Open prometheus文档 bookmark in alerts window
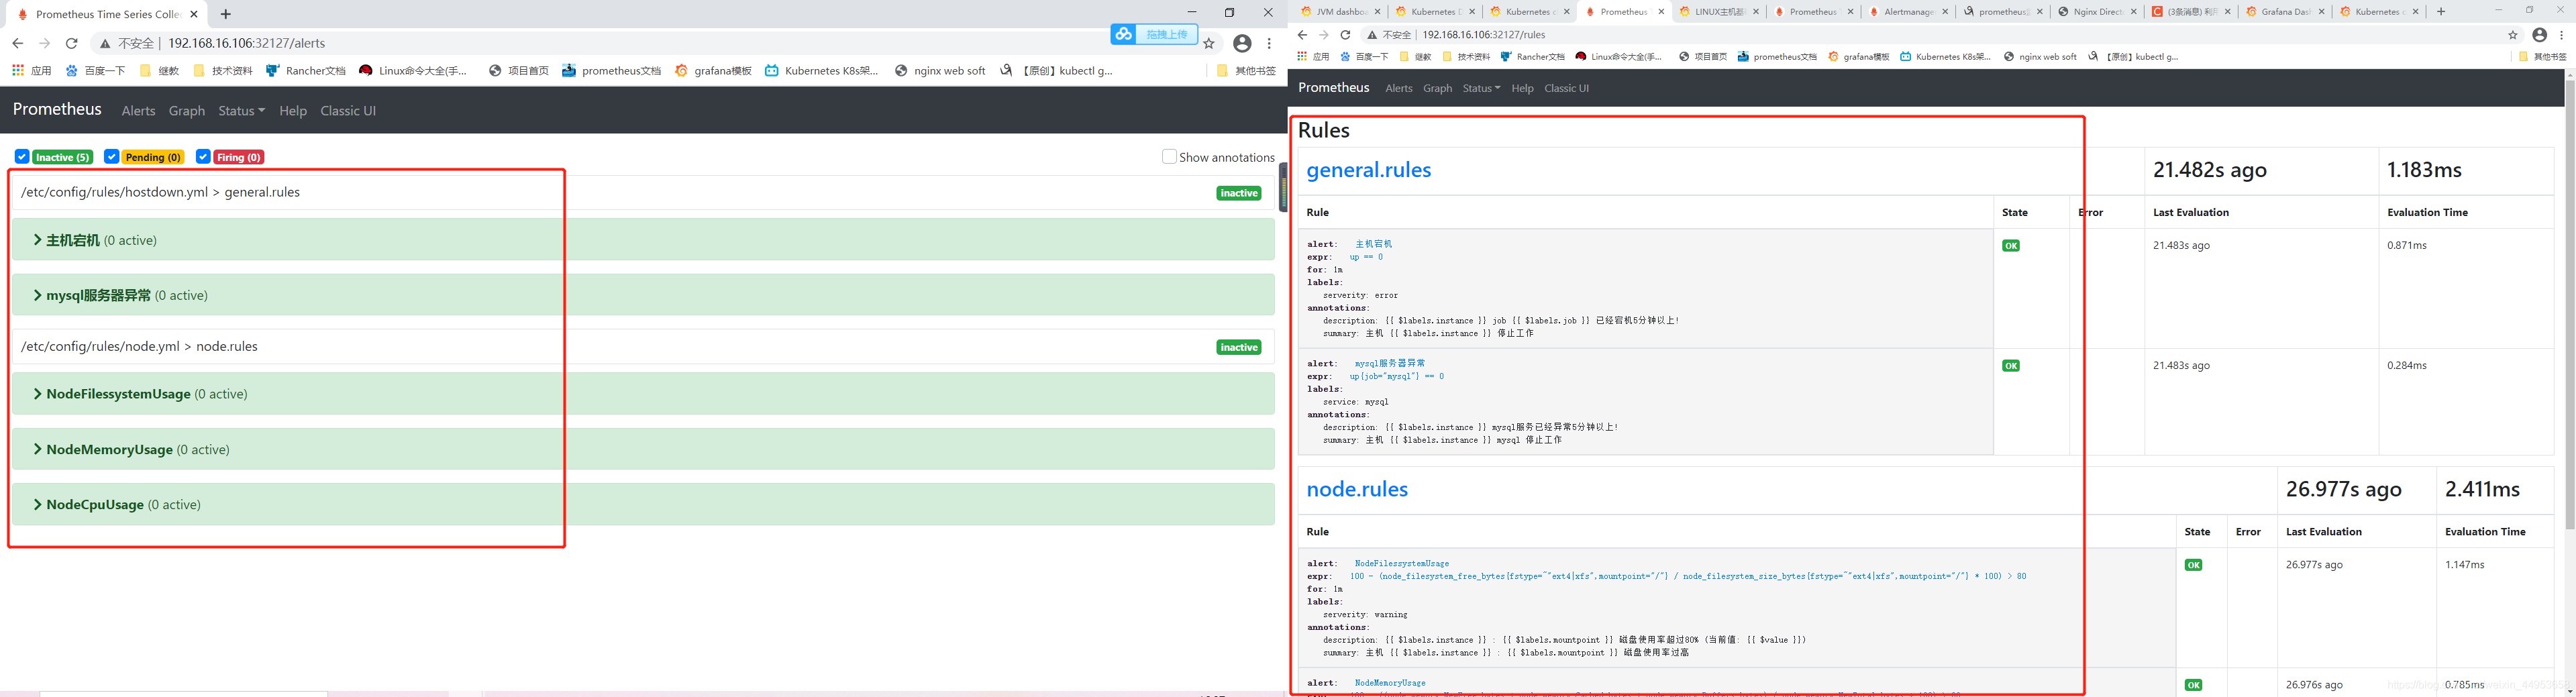This screenshot has height=697, width=2576. coord(611,71)
